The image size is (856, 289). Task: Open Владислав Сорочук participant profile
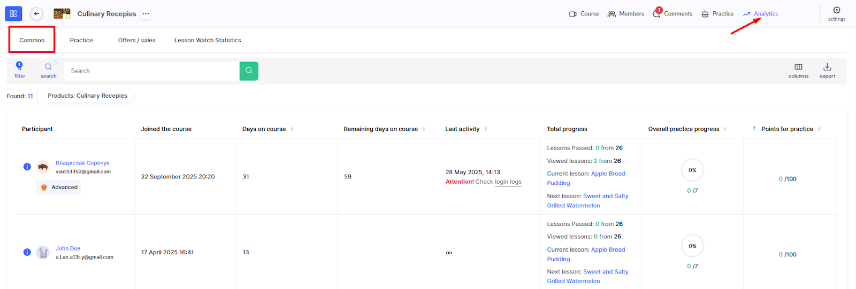(82, 163)
